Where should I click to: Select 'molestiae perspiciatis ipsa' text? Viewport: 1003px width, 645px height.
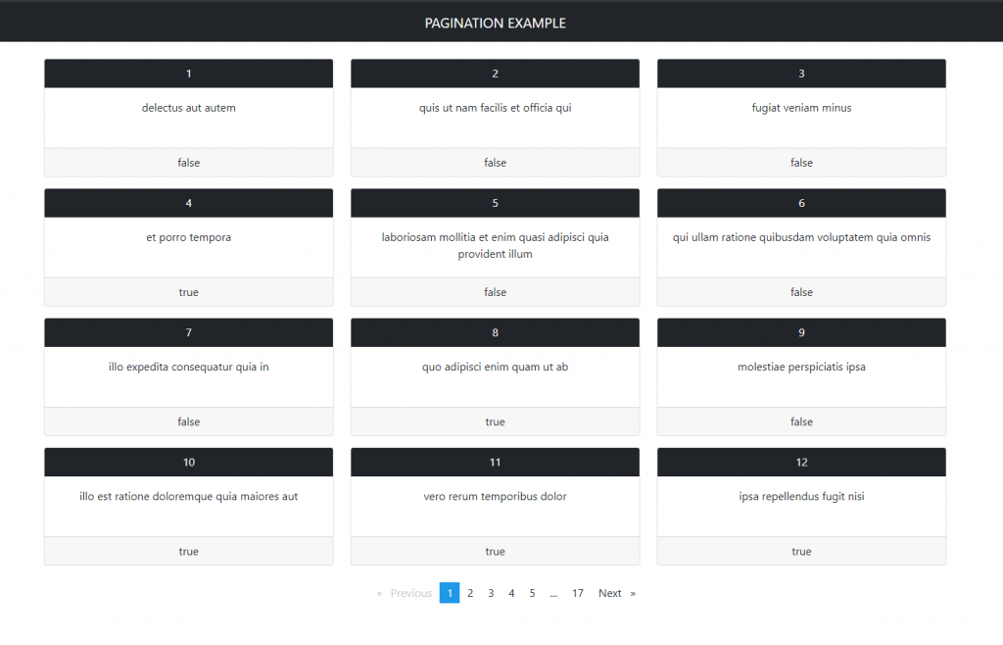pos(801,367)
